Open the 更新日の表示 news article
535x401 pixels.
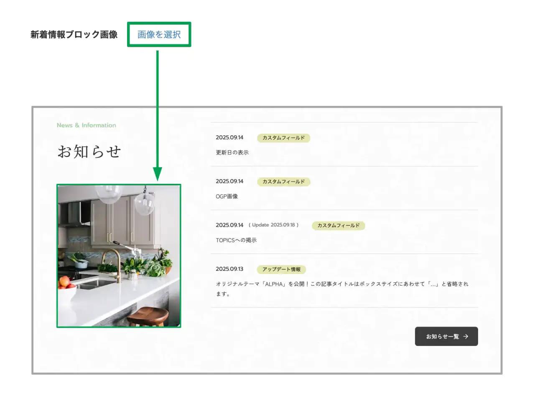232,152
